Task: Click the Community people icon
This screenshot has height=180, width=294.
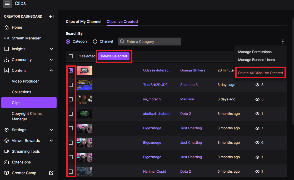Action: click(7, 60)
